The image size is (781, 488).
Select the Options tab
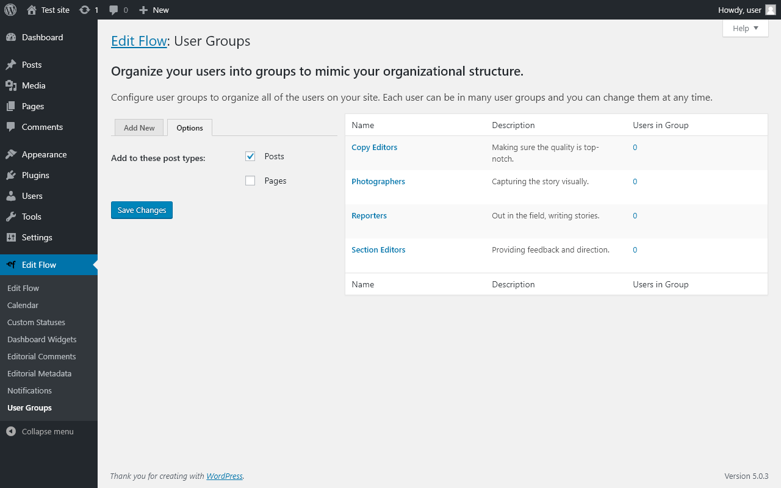click(190, 127)
